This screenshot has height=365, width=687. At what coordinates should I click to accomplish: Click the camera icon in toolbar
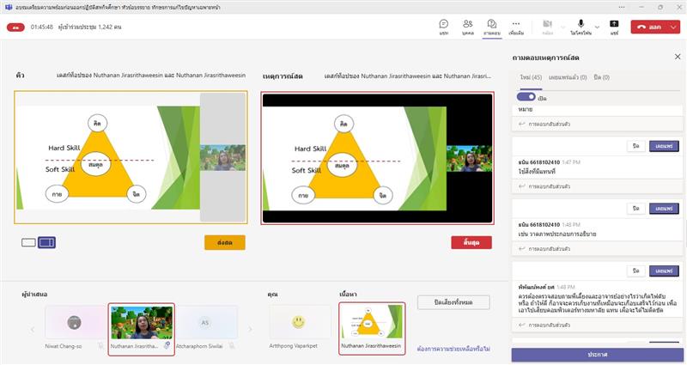pos(547,26)
